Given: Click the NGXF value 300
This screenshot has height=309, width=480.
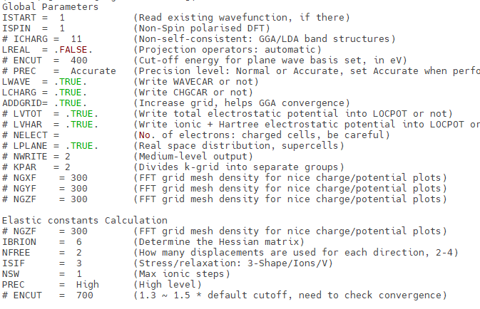Looking at the screenshot, I should click(79, 177).
